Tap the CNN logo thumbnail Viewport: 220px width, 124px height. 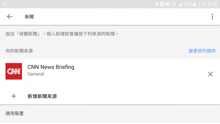click(x=14, y=71)
